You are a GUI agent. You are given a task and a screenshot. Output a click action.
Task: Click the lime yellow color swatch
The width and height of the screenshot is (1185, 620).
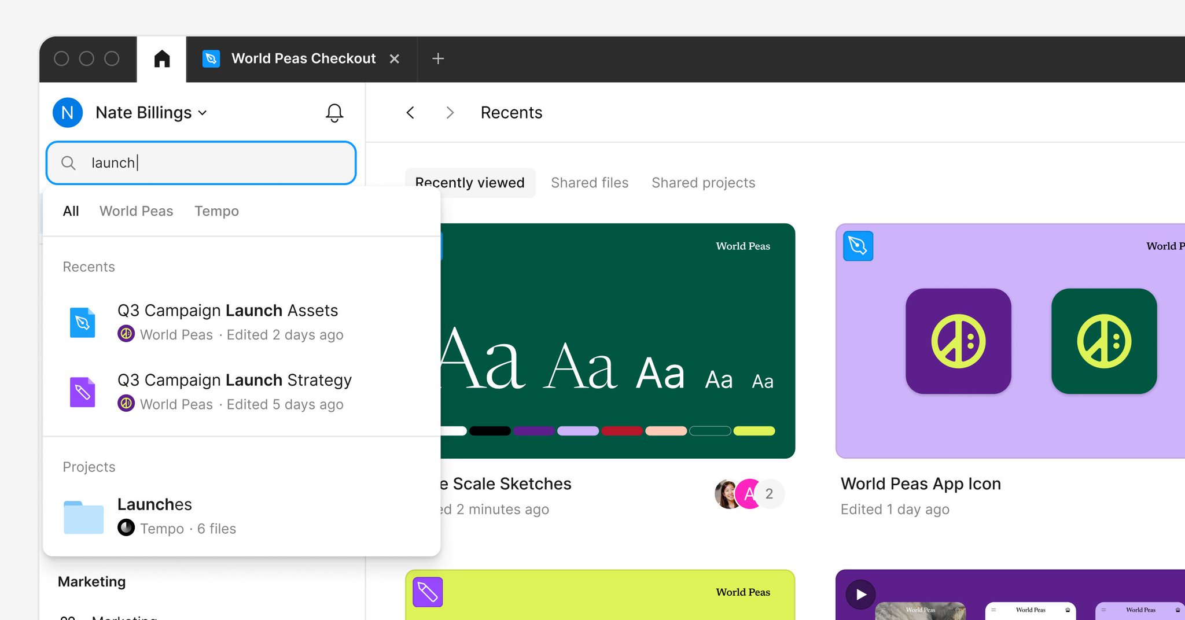[x=754, y=431]
